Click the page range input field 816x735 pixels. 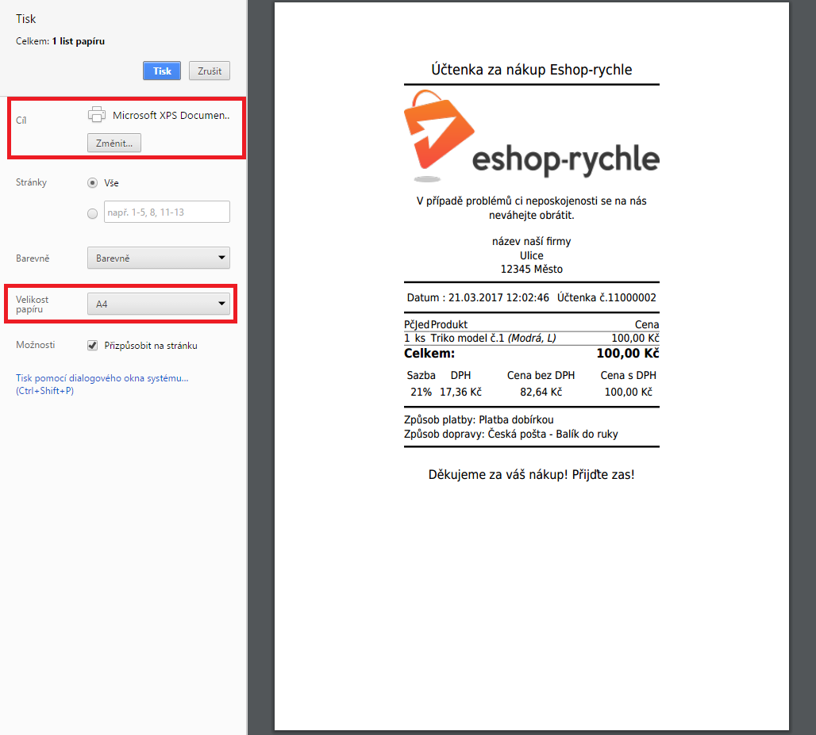point(167,212)
